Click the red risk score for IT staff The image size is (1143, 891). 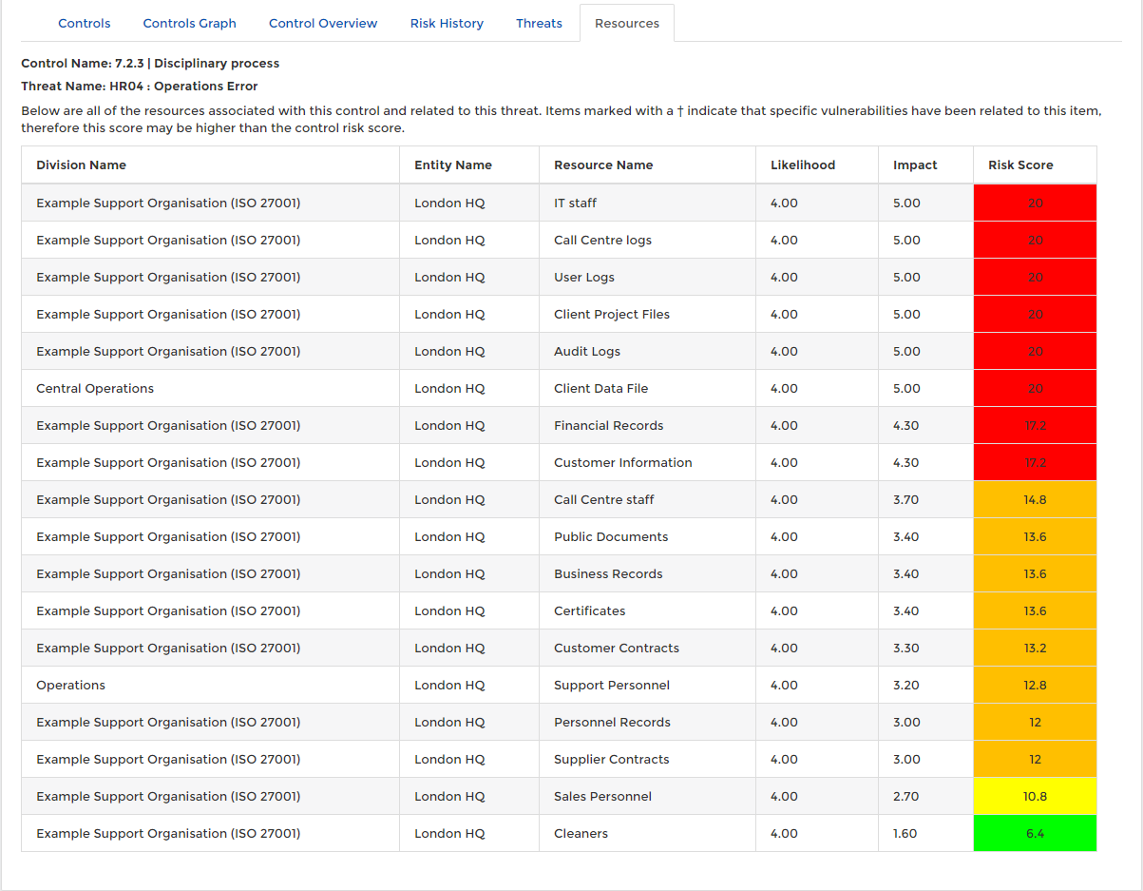[1035, 203]
